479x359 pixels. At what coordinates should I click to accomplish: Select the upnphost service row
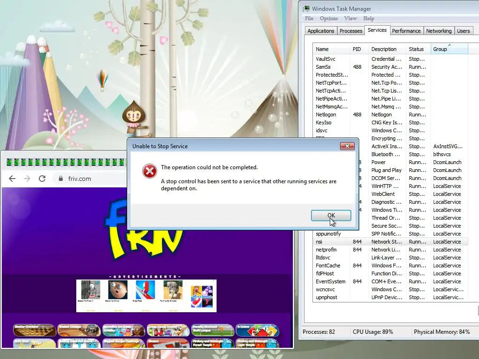[x=391, y=297]
